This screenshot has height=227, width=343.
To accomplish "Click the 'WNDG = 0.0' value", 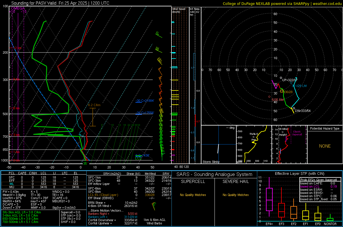I will pos(61,192).
